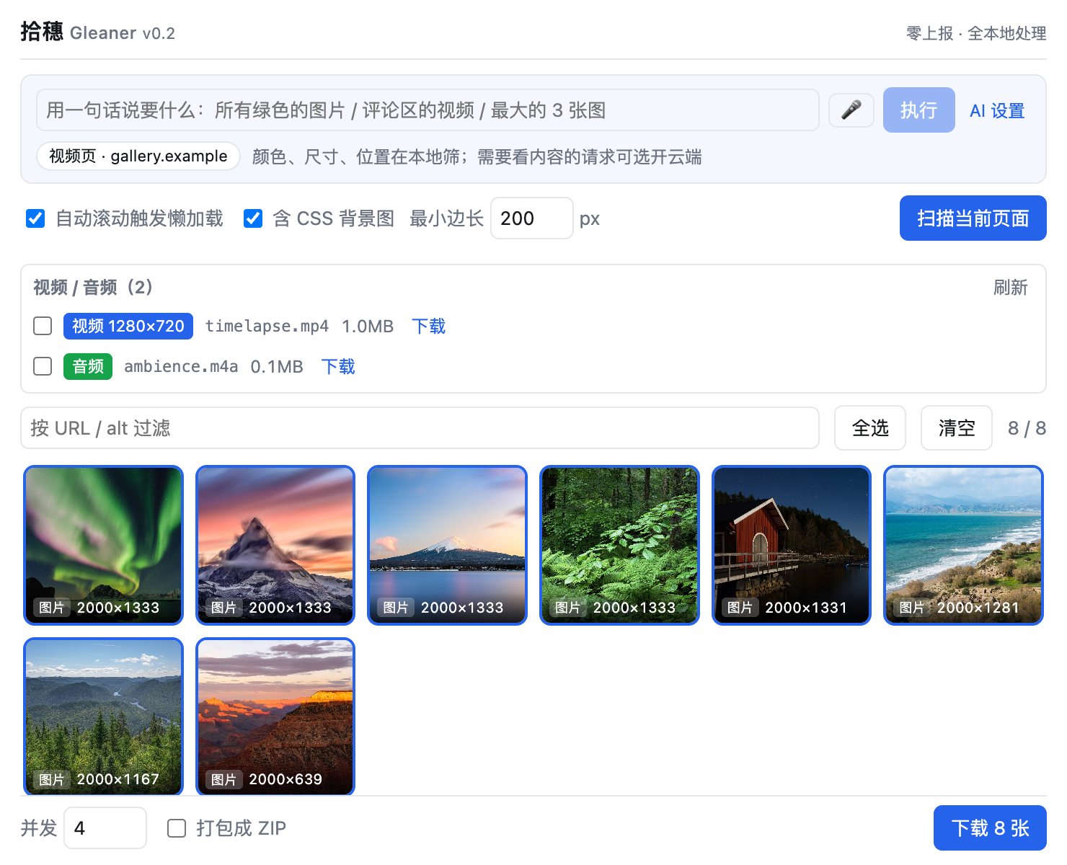Click the 视频 / 音频 (2) heading

[94, 287]
